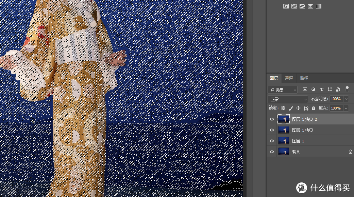Select thumbnail of 背景 layer
This screenshot has width=354, height=197.
284,152
